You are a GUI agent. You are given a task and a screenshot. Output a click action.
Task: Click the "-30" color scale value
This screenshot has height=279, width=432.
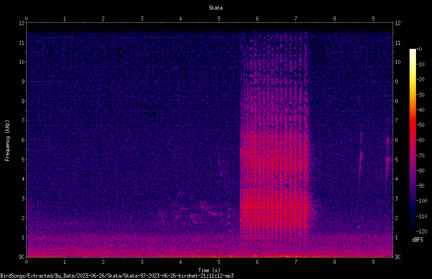tap(420, 95)
